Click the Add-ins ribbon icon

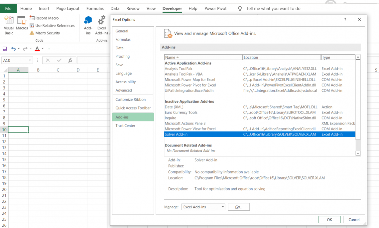(x=88, y=25)
